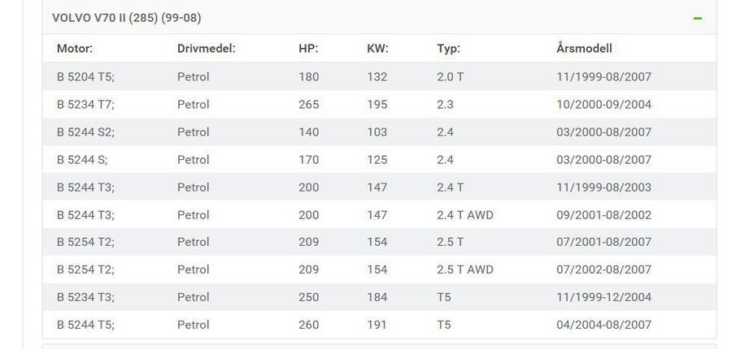The width and height of the screenshot is (732, 349).
Task: Click the HP column header
Action: [x=308, y=49]
